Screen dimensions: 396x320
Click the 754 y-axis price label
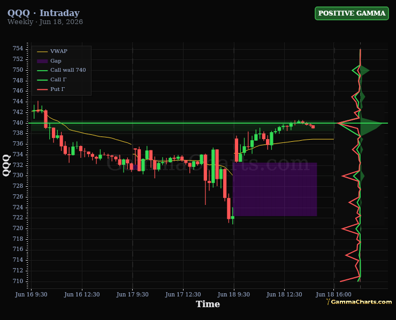(x=18, y=48)
